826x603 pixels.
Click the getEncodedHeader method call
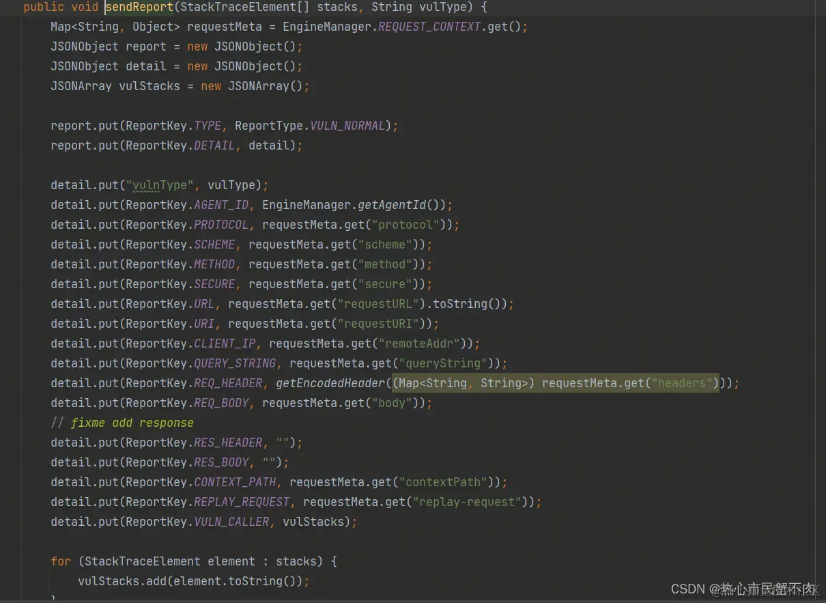330,383
